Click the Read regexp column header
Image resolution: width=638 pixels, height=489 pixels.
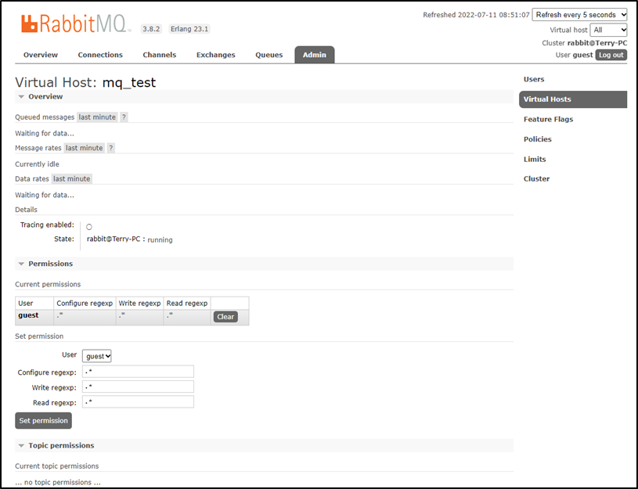[x=187, y=304]
